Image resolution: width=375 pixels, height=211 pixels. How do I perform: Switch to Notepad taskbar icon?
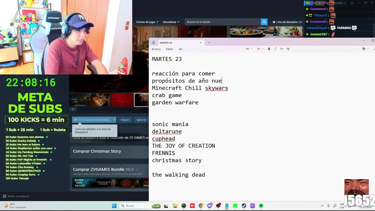(227, 206)
